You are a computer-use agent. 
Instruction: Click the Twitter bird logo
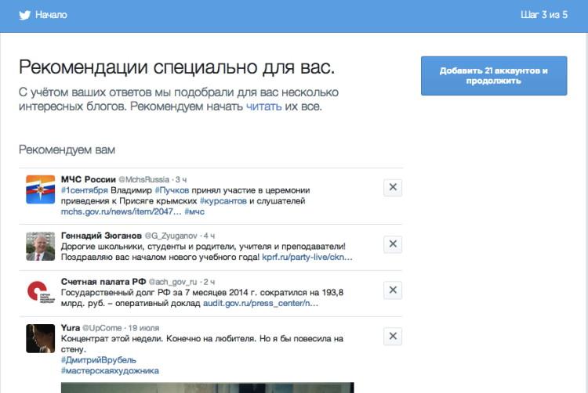pos(23,15)
